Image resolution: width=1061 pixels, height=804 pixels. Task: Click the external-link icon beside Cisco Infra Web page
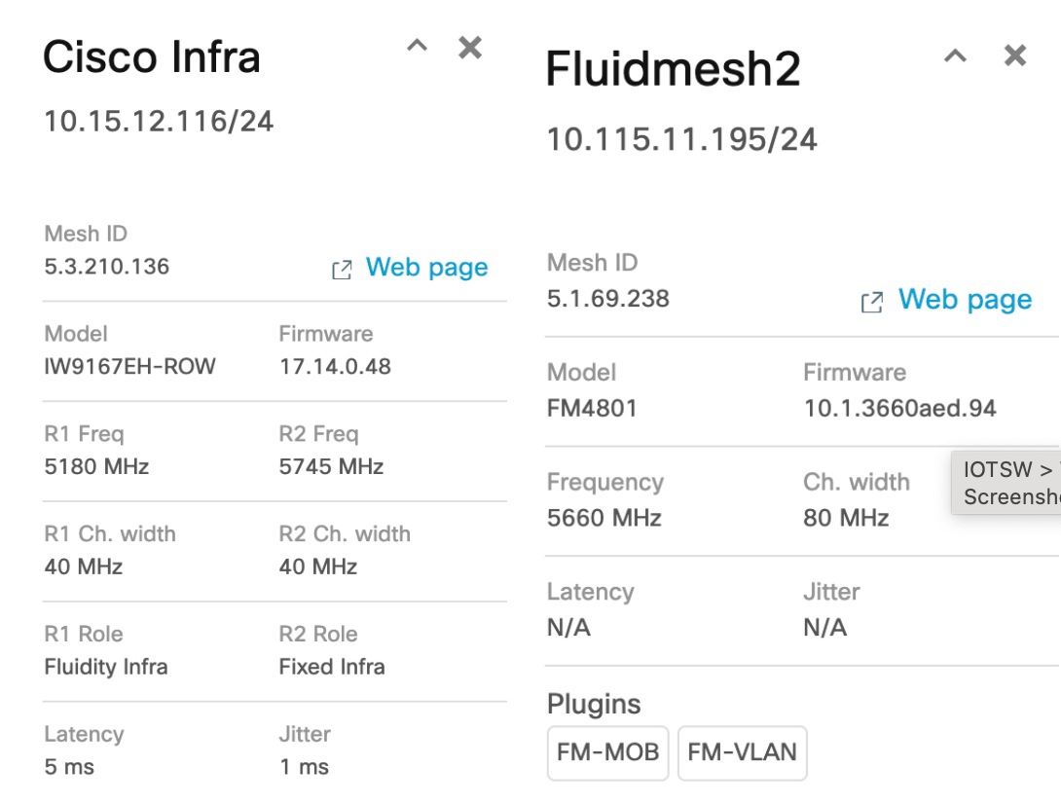click(342, 269)
